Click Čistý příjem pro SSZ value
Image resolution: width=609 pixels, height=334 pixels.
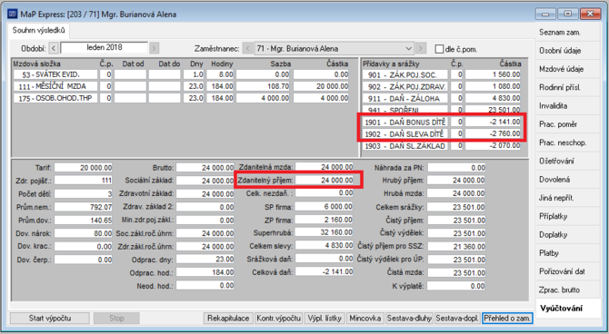click(x=456, y=246)
